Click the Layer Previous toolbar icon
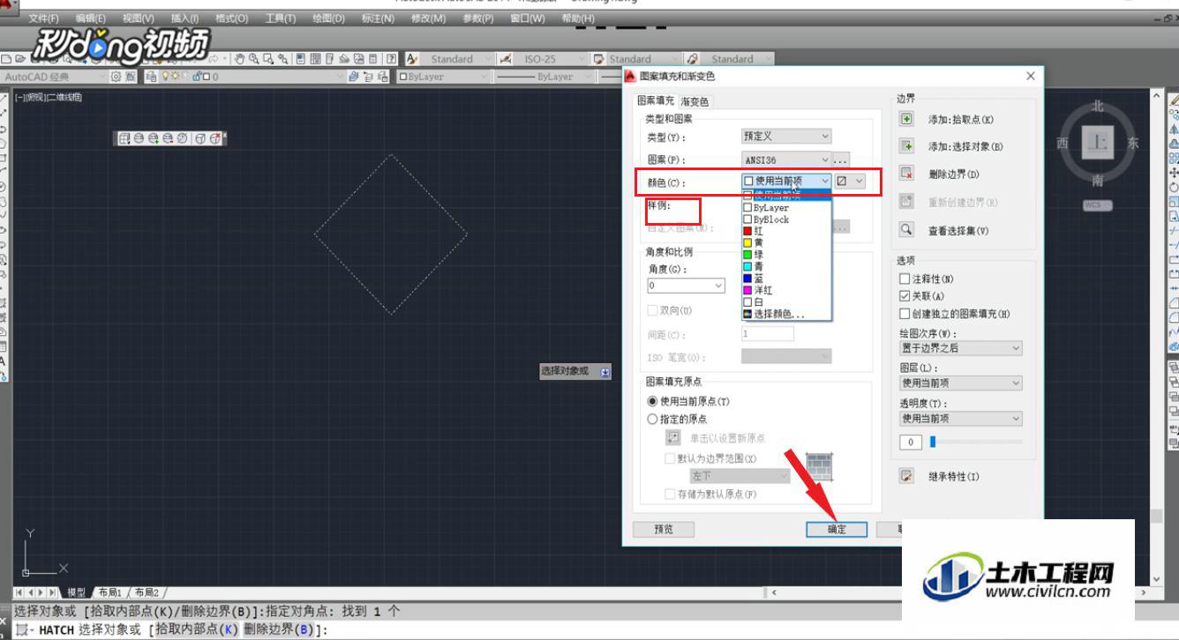Image resolution: width=1179 pixels, height=640 pixels. [x=368, y=77]
